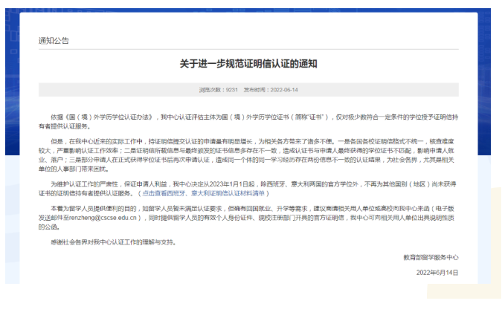
Task: Click the blue background left of the notice
Action: [10, 149]
